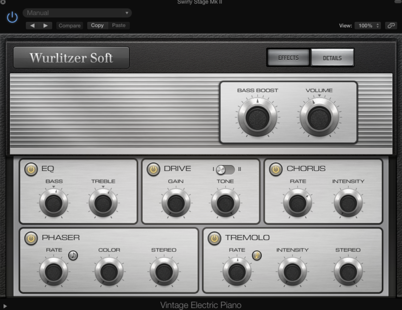The width and height of the screenshot is (402, 310).
Task: Click the Phaser Color knob
Action: (109, 272)
